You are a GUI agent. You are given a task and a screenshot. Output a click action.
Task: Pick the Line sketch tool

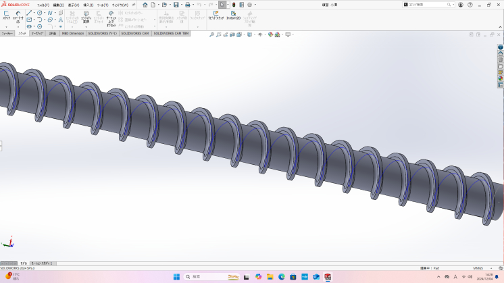[29, 13]
